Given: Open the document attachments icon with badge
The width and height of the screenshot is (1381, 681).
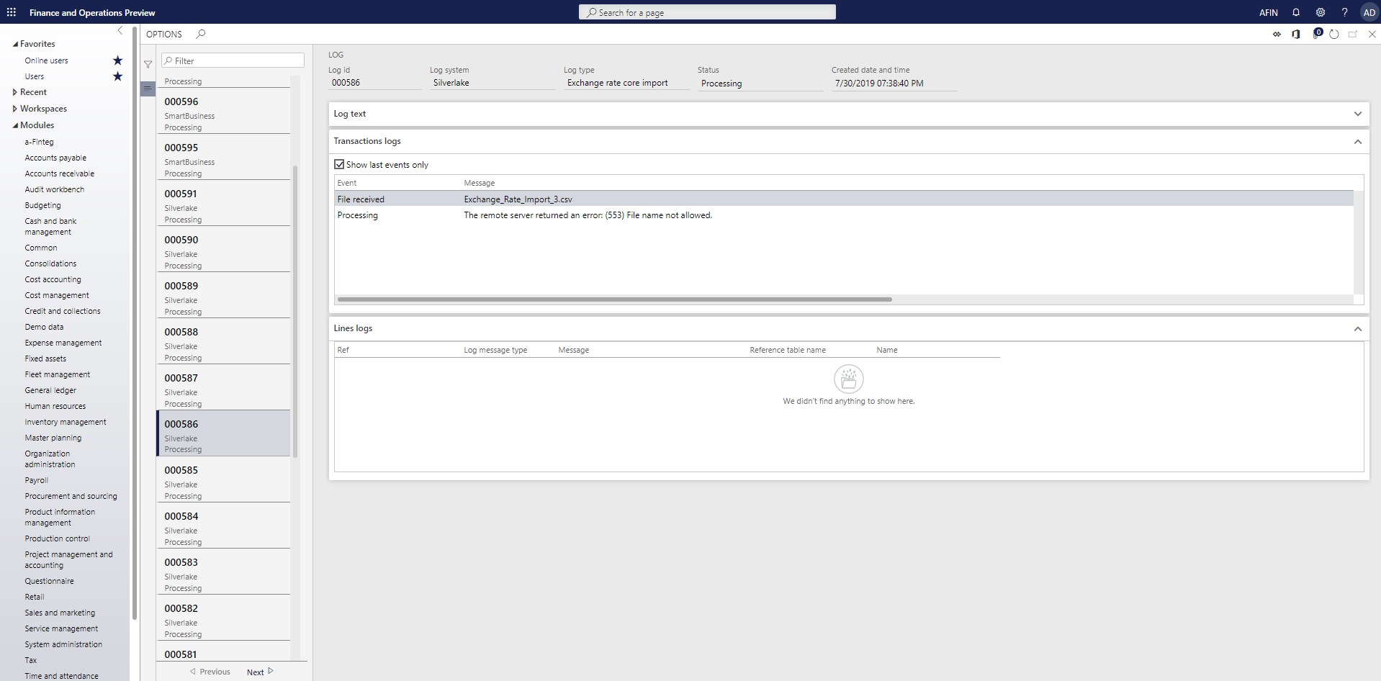Looking at the screenshot, I should coord(1317,33).
